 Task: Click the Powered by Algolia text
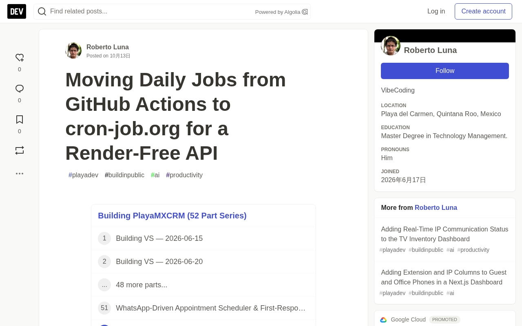point(278,12)
